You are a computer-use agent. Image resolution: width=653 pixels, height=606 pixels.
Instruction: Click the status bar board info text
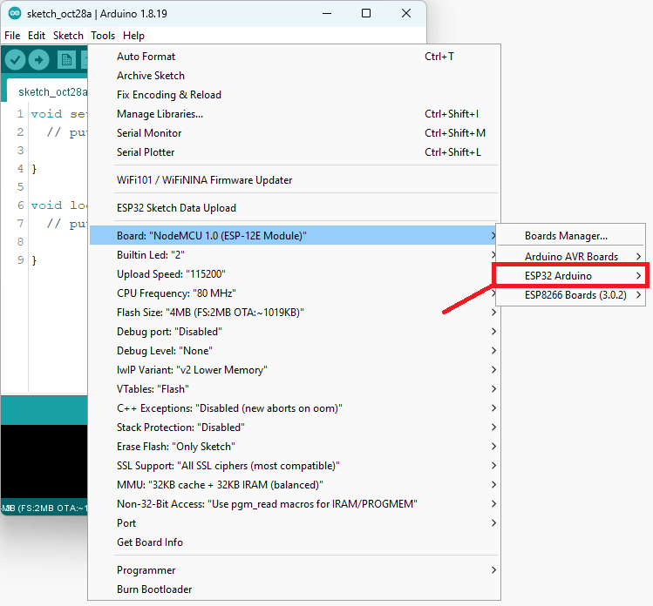[44, 508]
